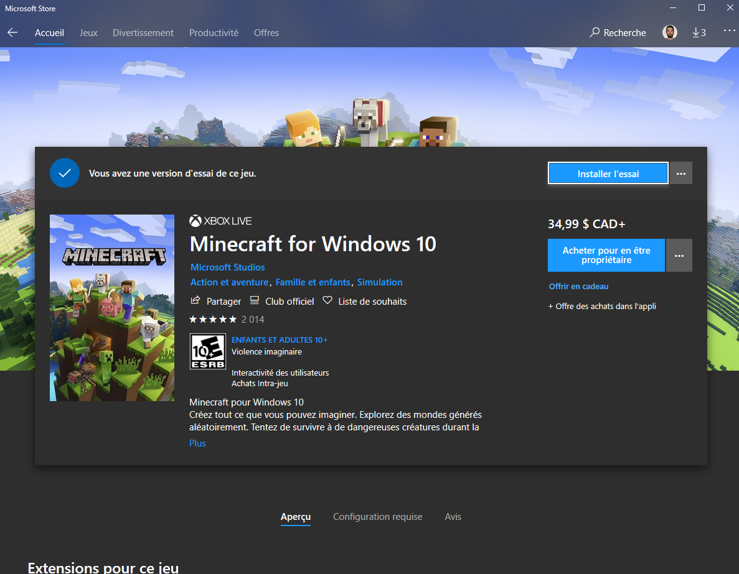
Task: Open the user account avatar
Action: [x=669, y=32]
